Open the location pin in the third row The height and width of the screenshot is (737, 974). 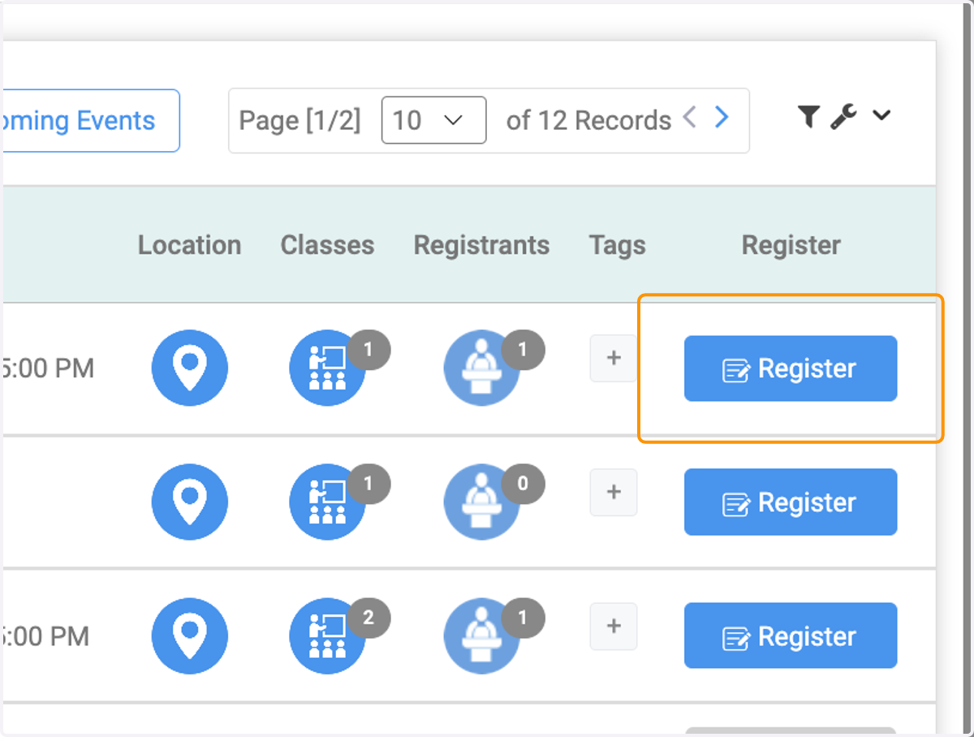190,636
